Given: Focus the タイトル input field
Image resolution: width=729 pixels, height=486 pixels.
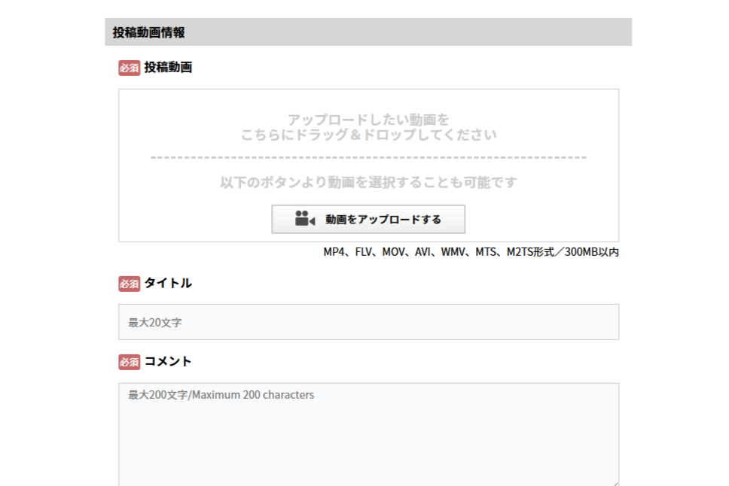Looking at the screenshot, I should point(368,322).
